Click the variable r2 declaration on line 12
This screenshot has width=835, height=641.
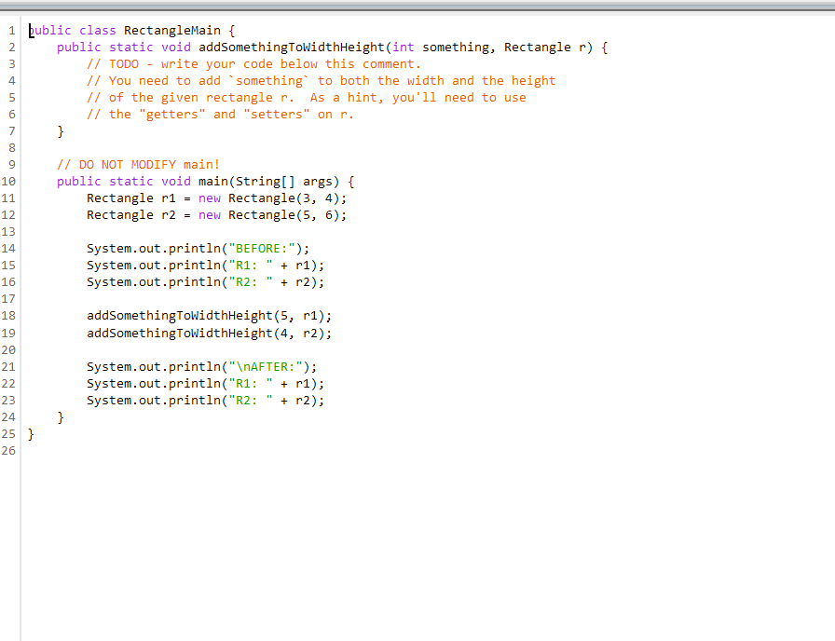pos(169,215)
